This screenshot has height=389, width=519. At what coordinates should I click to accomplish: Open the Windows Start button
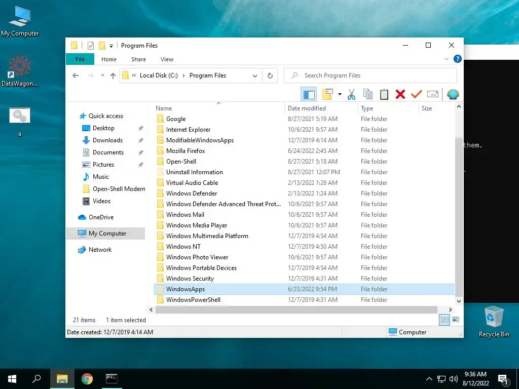point(12,379)
